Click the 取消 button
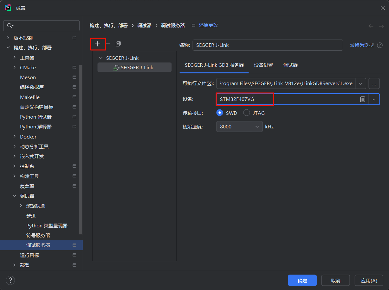This screenshot has height=290, width=389. coord(335,281)
